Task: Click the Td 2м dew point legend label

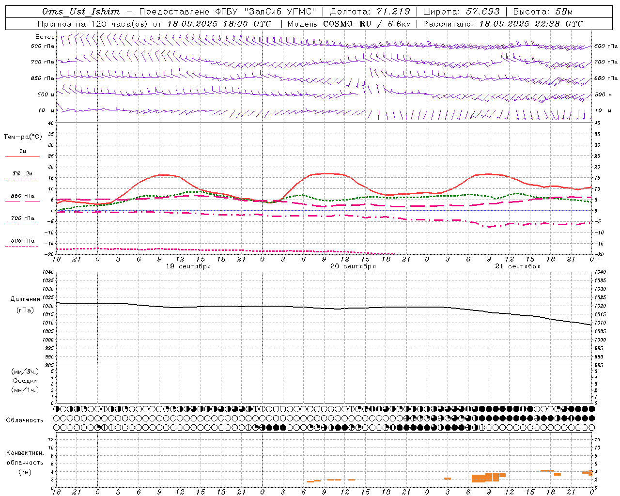Action: point(23,173)
